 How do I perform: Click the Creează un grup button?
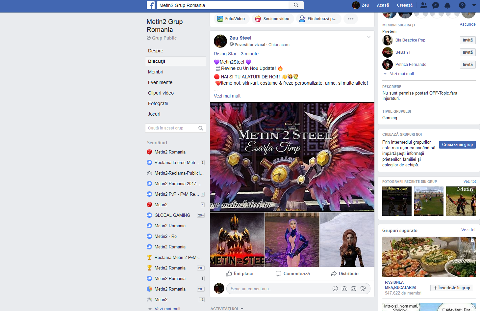click(457, 145)
